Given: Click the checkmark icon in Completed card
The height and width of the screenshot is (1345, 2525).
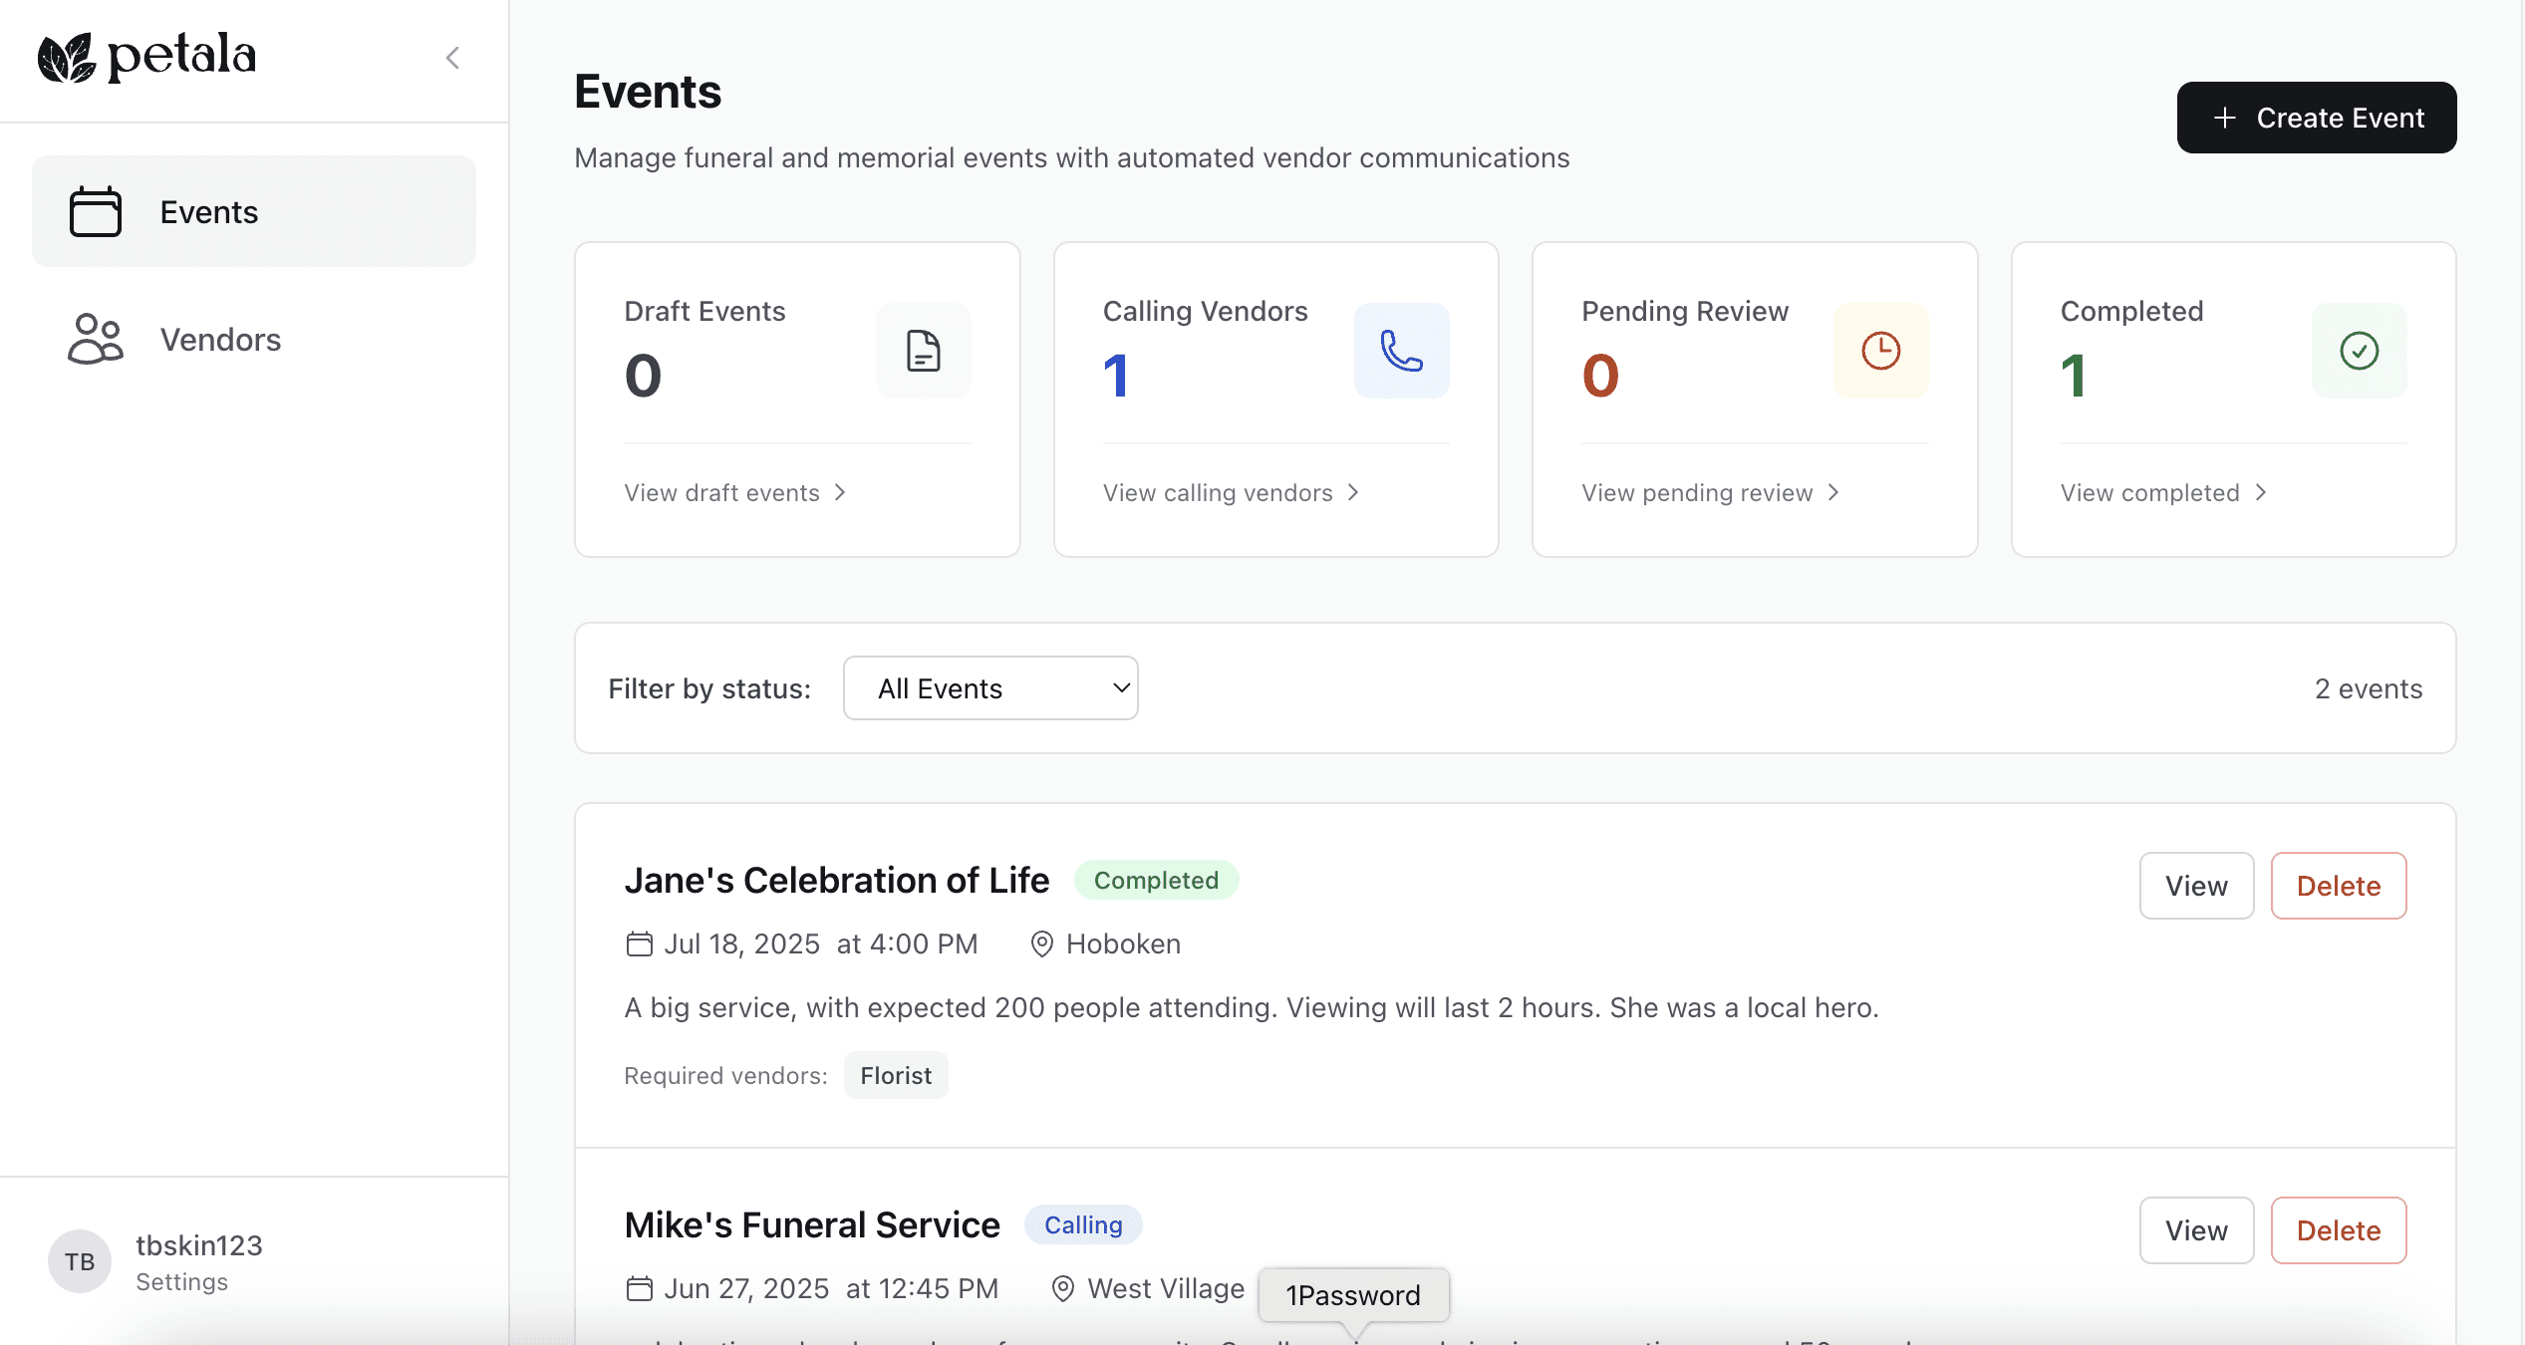Looking at the screenshot, I should (x=2360, y=351).
